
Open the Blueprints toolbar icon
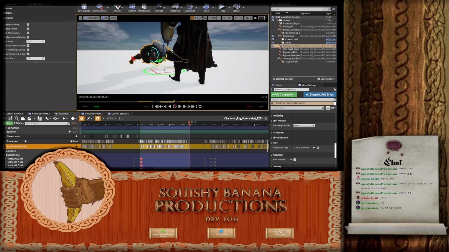click(x=175, y=8)
